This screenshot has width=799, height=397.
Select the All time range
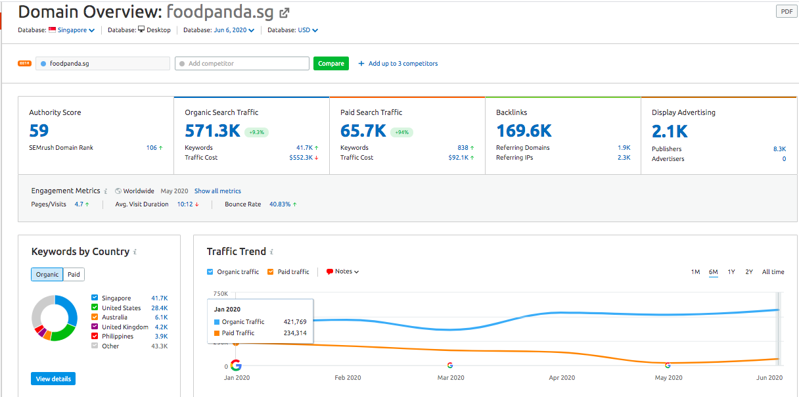[x=773, y=272]
